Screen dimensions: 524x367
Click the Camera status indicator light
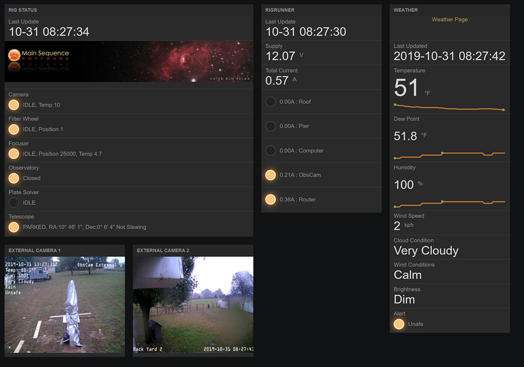tap(13, 105)
